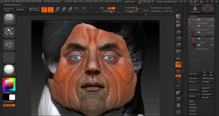Toggle the Floor grid button
The height and width of the screenshot is (116, 219).
pos(178,58)
